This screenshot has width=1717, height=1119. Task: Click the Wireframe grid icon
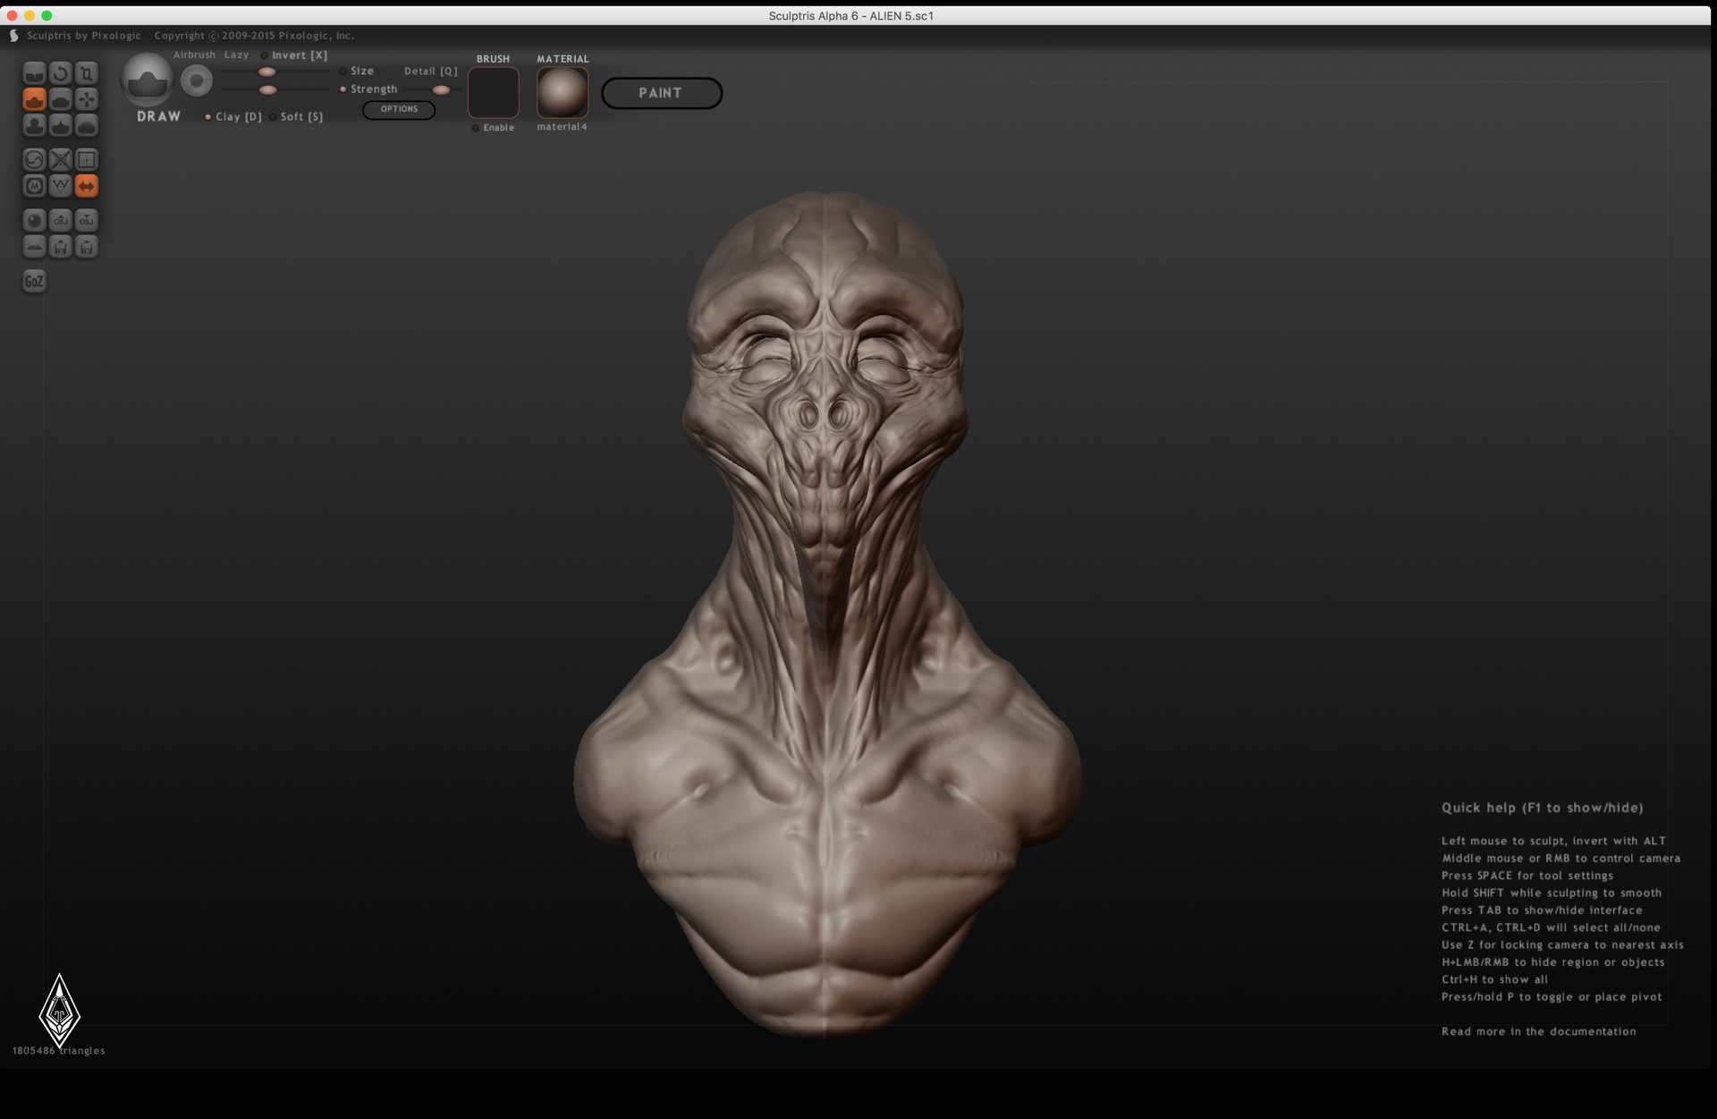coord(87,159)
